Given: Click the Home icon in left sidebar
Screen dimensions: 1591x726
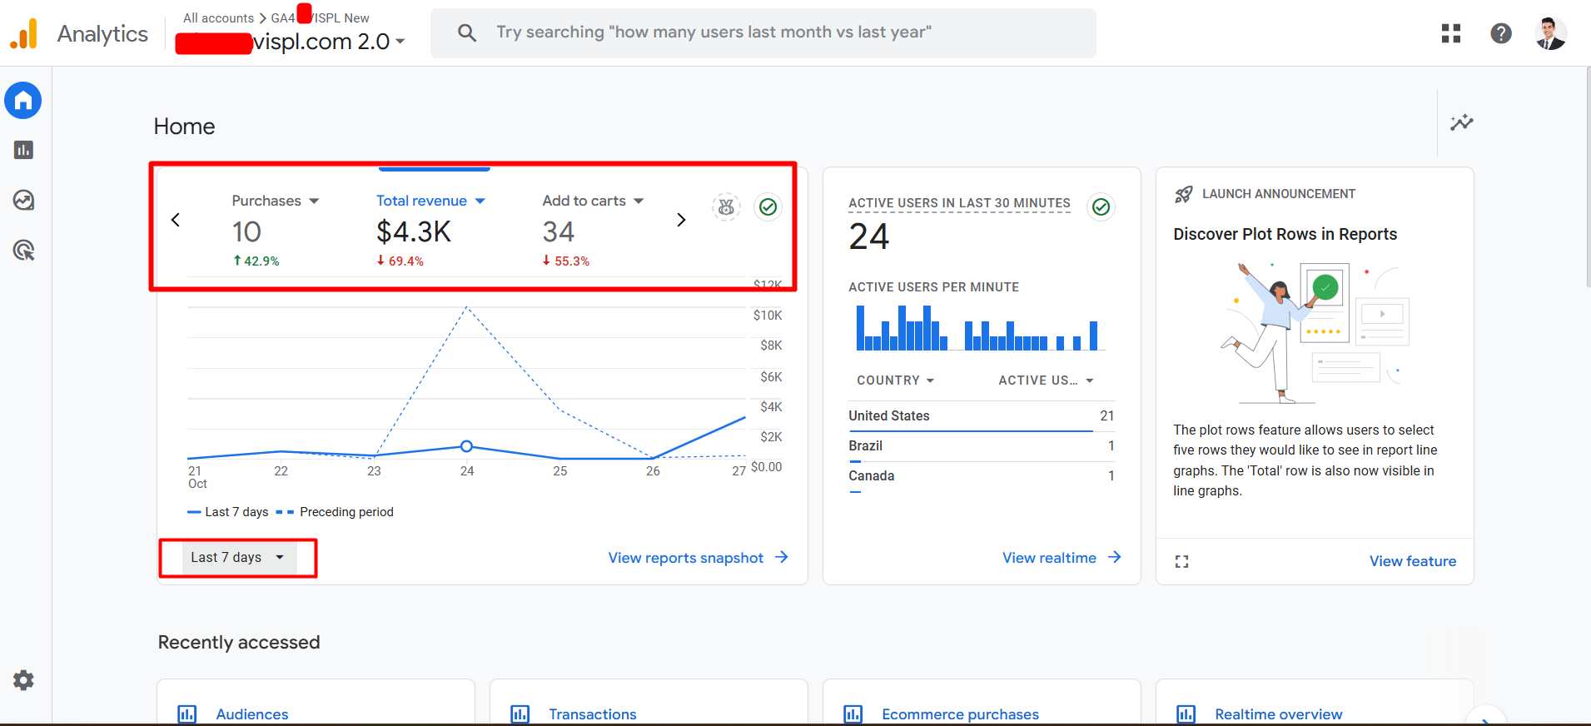Looking at the screenshot, I should point(23,101).
